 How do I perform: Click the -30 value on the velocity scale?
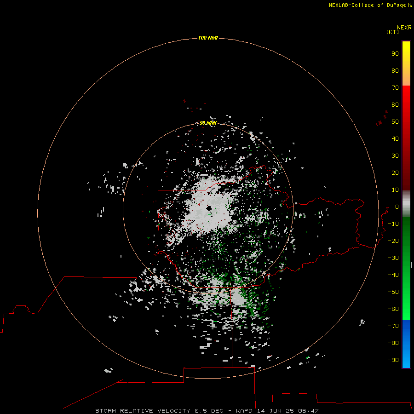(x=393, y=258)
